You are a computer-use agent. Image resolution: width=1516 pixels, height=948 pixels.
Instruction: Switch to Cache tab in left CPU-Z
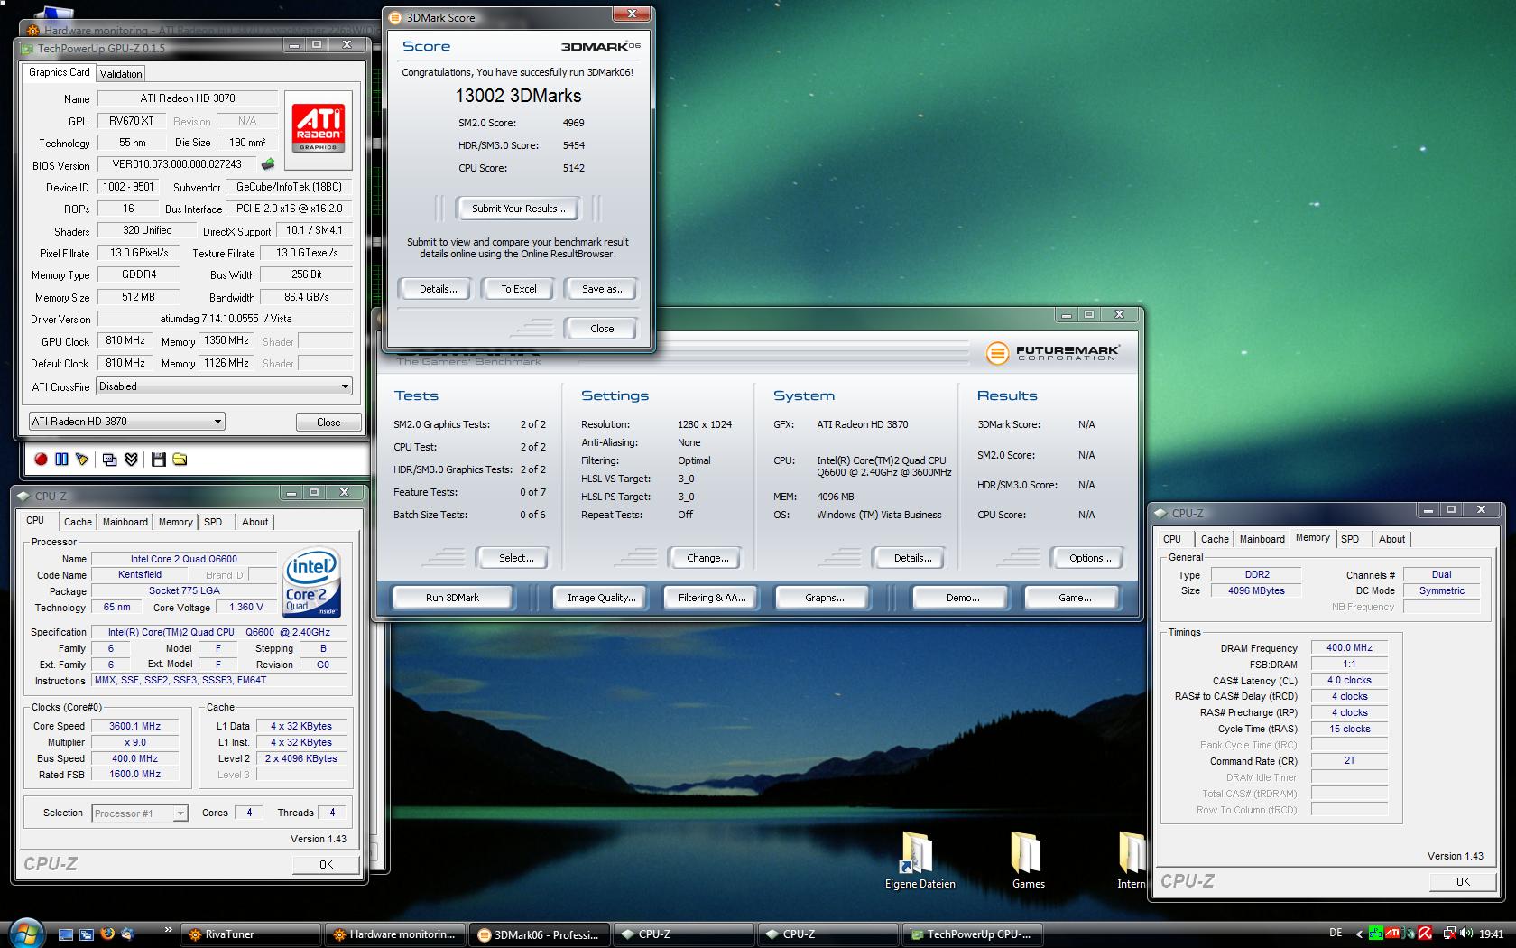(x=78, y=522)
